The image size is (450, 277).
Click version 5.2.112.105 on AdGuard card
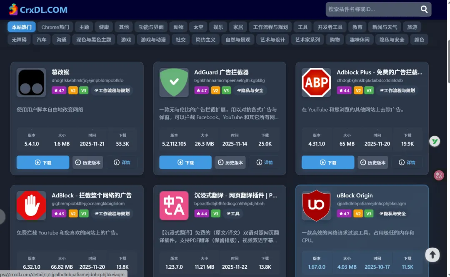click(174, 144)
